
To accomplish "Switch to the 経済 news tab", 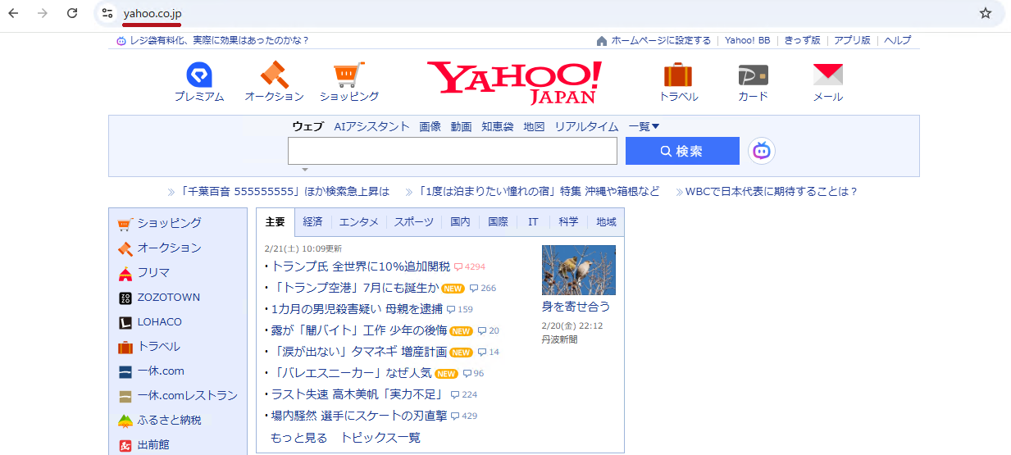I will click(312, 222).
